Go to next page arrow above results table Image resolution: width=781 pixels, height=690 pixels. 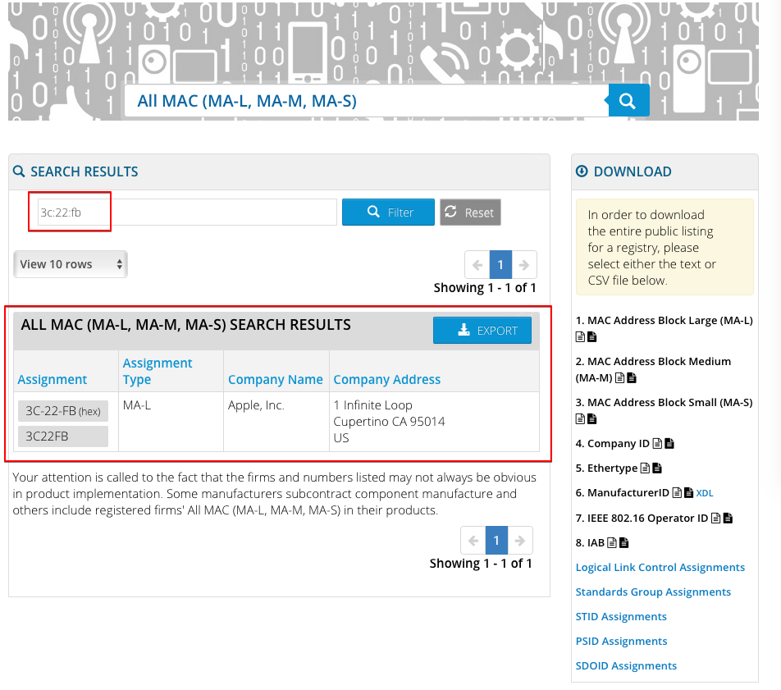(524, 264)
